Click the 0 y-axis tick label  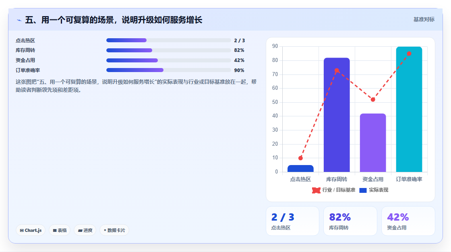276,172
